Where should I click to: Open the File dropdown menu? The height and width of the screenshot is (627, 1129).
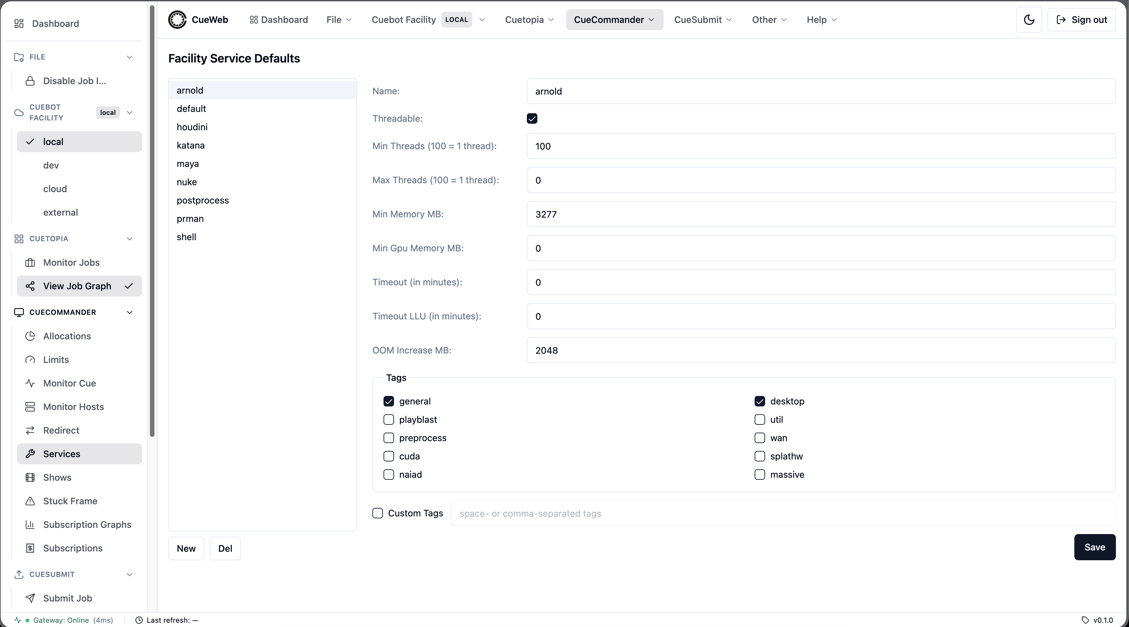coord(339,20)
